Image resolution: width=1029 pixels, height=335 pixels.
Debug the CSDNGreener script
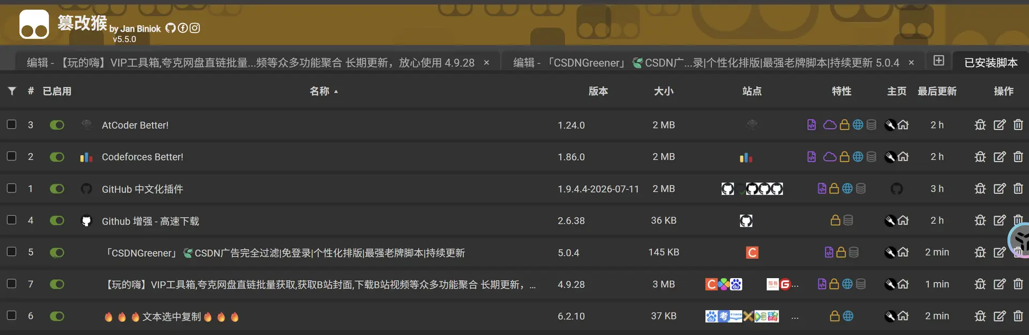(x=980, y=252)
